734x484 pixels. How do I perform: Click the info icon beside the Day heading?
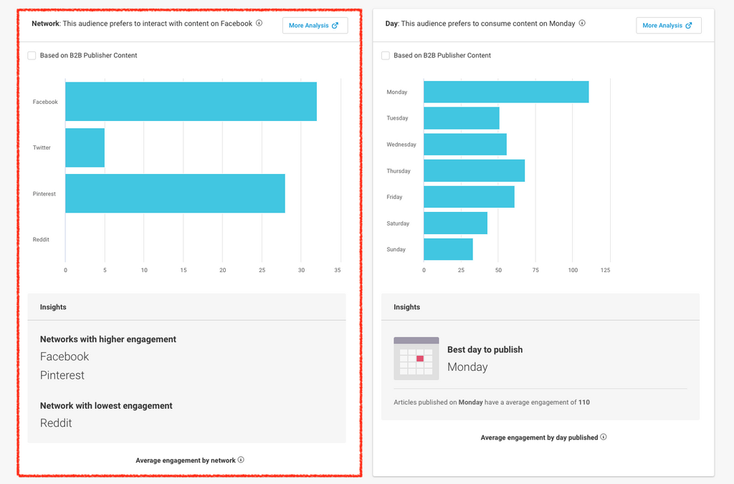click(582, 23)
